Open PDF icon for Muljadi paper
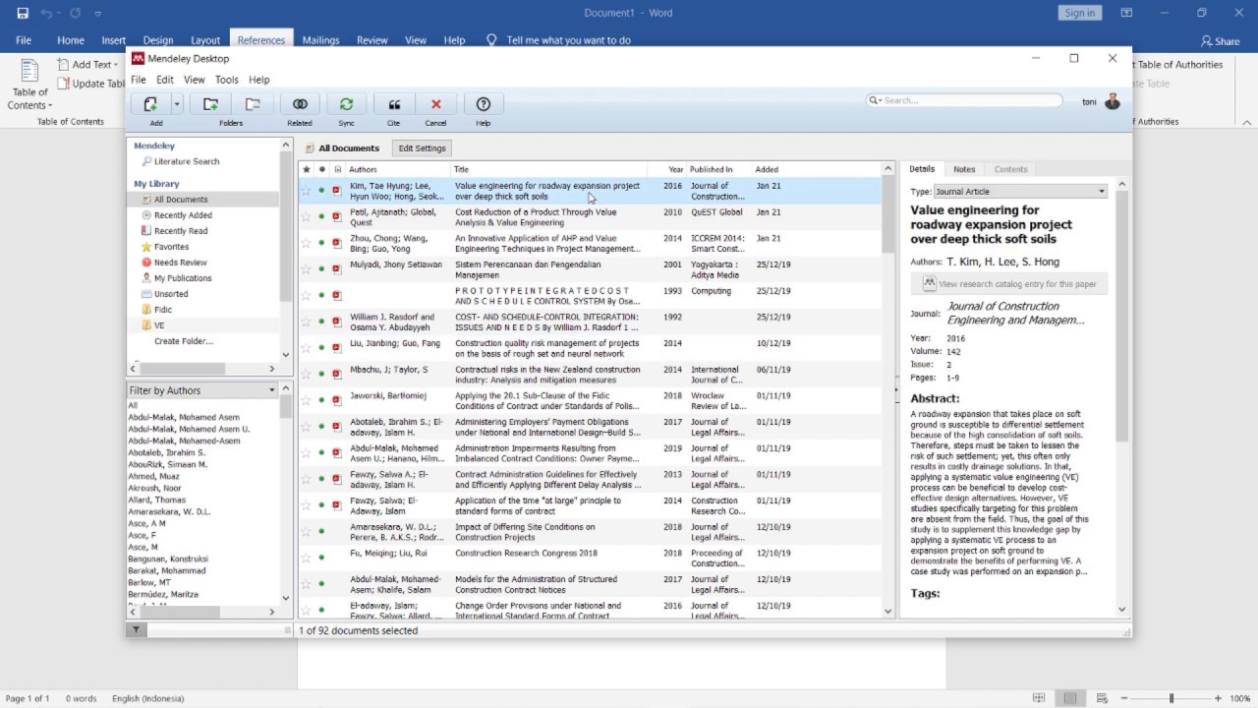 tap(337, 268)
